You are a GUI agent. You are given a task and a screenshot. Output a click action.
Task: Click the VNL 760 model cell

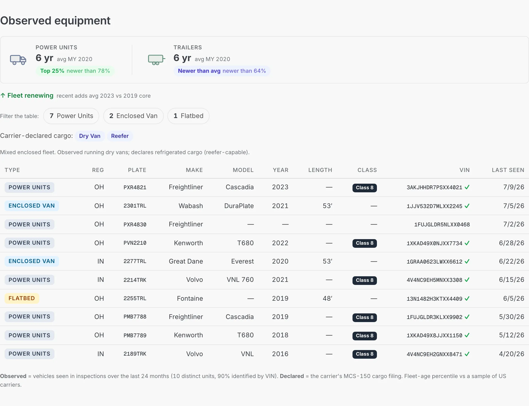tap(240, 280)
